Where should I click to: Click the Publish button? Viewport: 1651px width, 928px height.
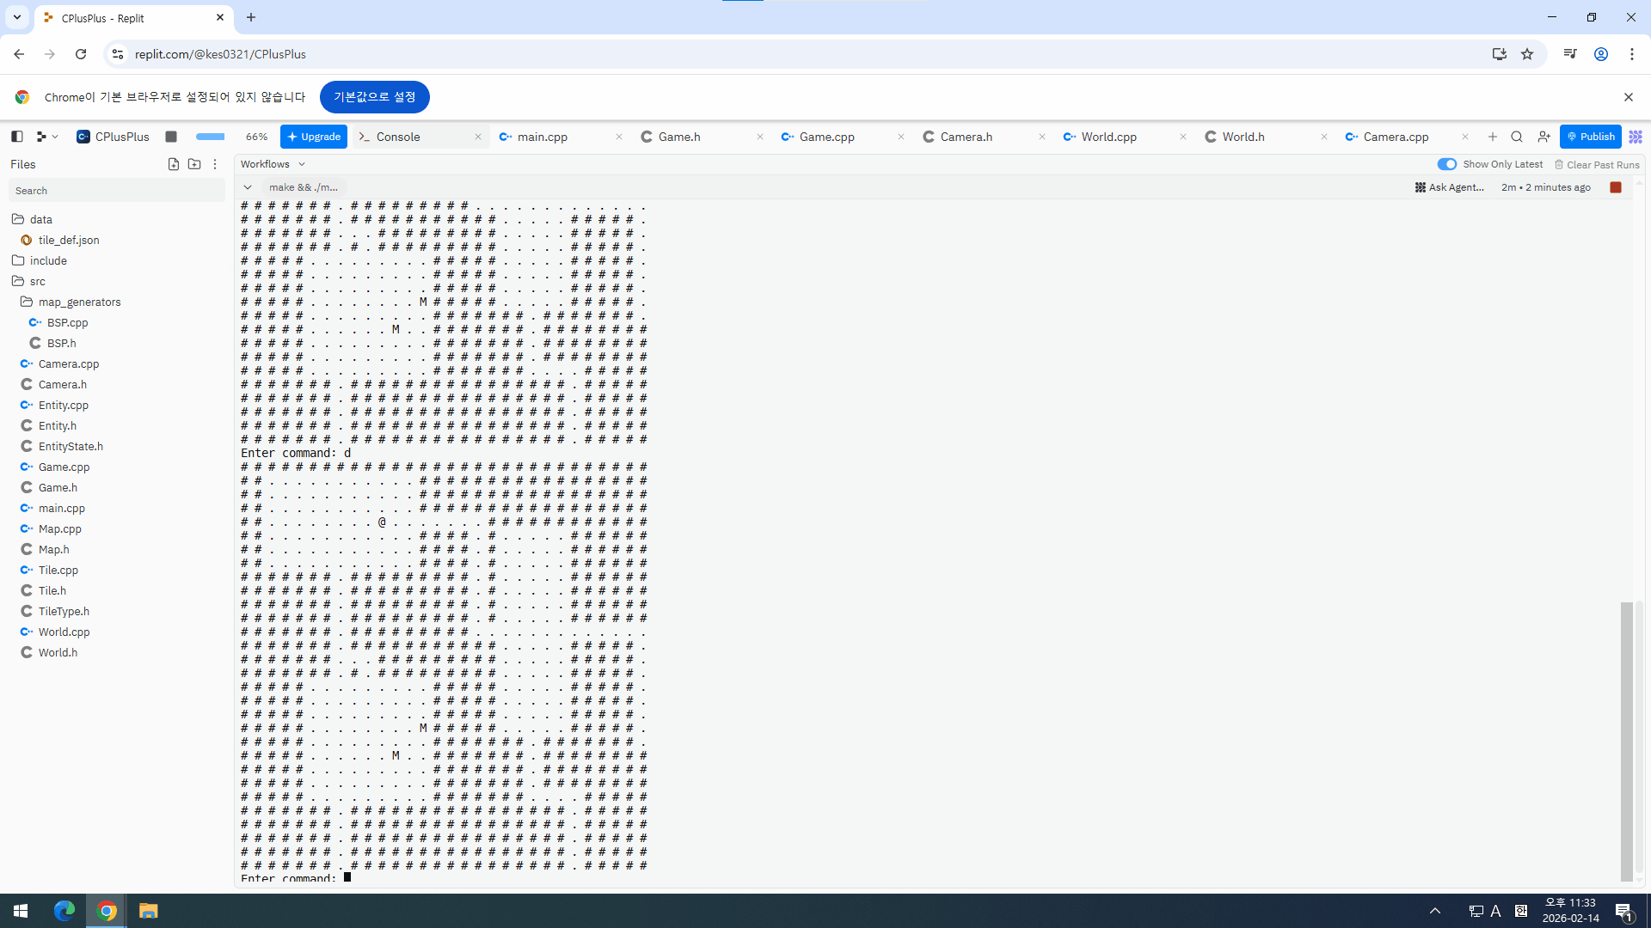pos(1590,137)
